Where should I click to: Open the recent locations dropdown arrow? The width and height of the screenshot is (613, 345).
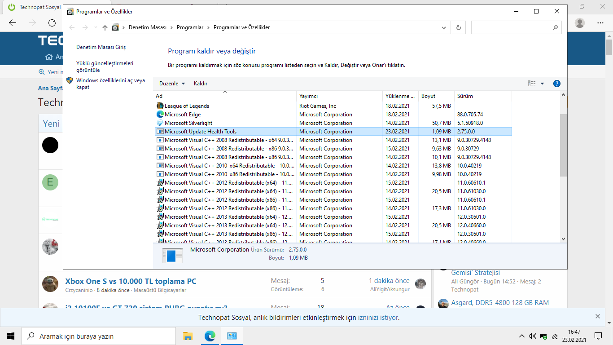pyautogui.click(x=96, y=27)
